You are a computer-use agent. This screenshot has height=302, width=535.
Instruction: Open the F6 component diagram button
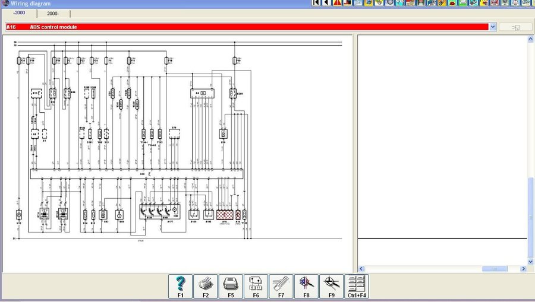256,285
